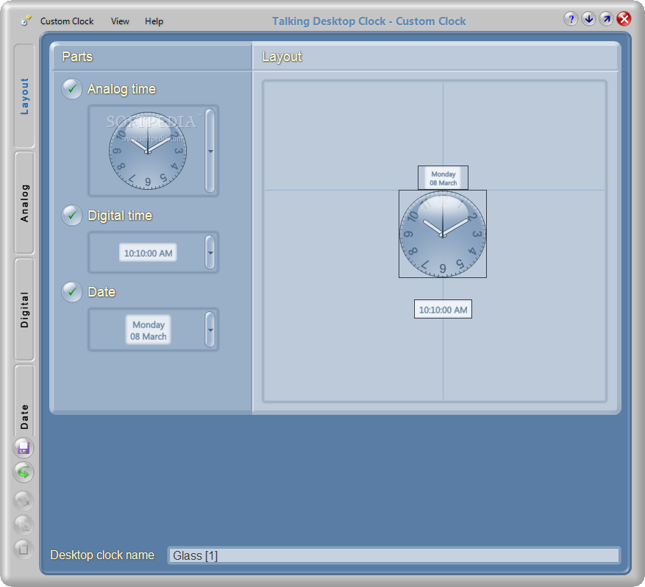Click the app icon beside Custom Clock menu
645x587 pixels.
(26, 21)
